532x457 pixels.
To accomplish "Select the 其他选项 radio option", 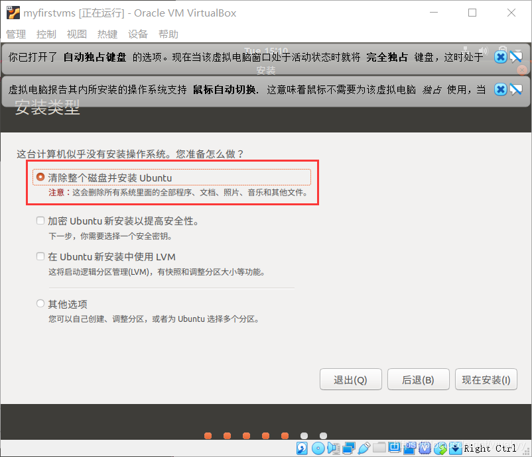I will coord(40,303).
